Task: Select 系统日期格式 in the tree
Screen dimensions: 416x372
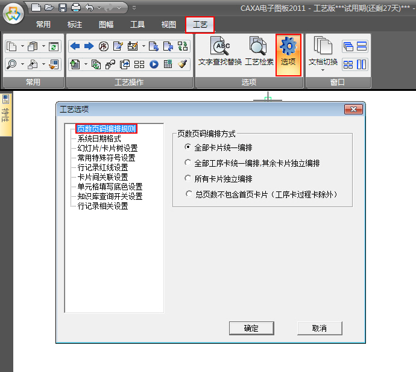Action: pos(99,138)
